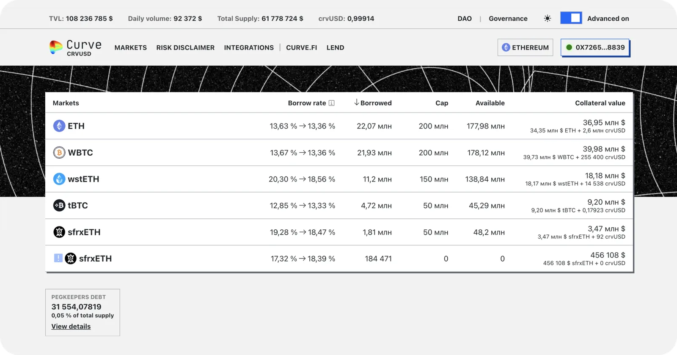Click the 184 471 borrowed value

point(378,259)
